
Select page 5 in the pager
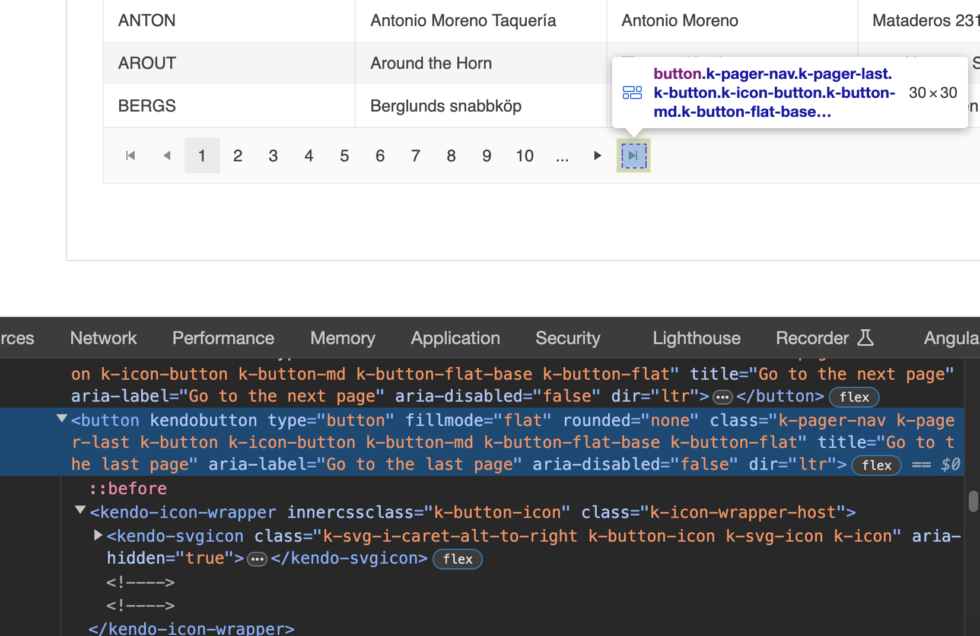pos(344,155)
